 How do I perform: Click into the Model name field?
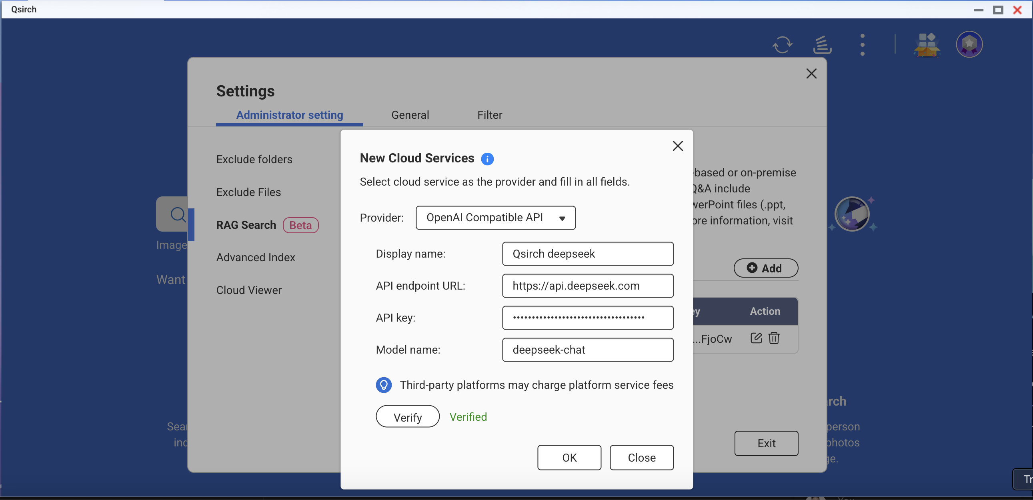click(x=587, y=350)
